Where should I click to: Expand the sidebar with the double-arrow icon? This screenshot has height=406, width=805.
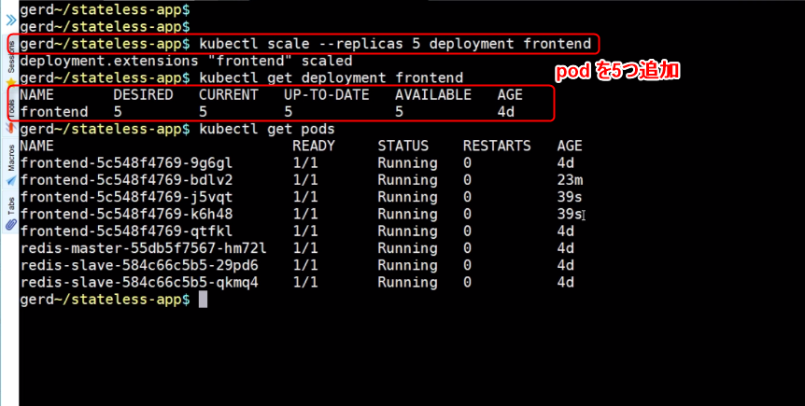coord(11,21)
